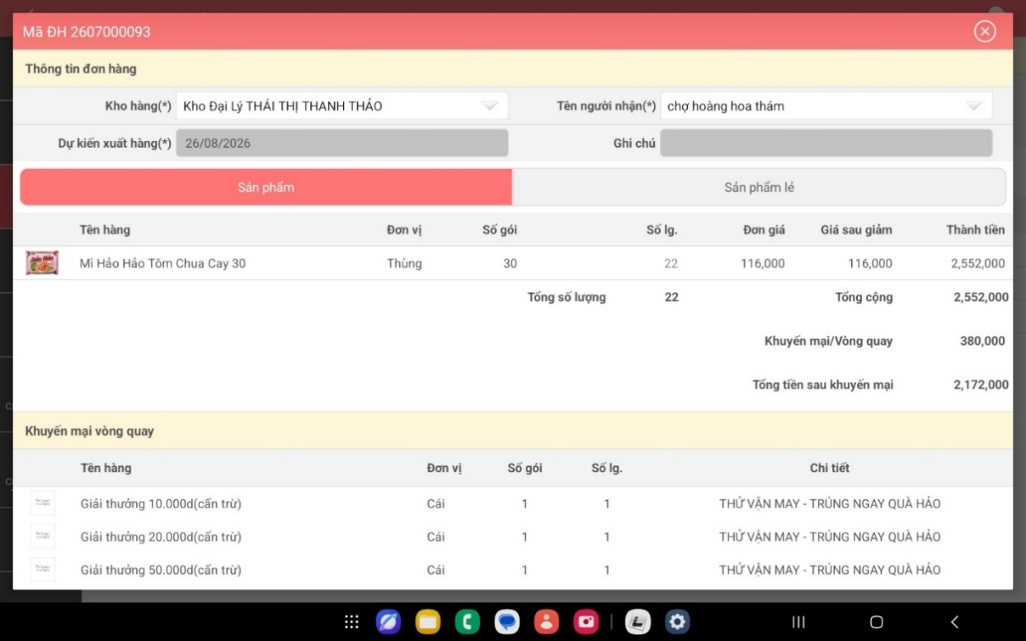Select the Giải thưởng 10.000đ reward row
The width and height of the screenshot is (1026, 641).
[x=513, y=503]
